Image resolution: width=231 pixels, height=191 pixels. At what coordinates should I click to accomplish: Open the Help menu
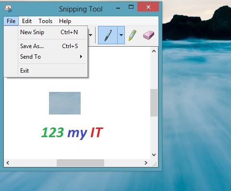pos(65,21)
